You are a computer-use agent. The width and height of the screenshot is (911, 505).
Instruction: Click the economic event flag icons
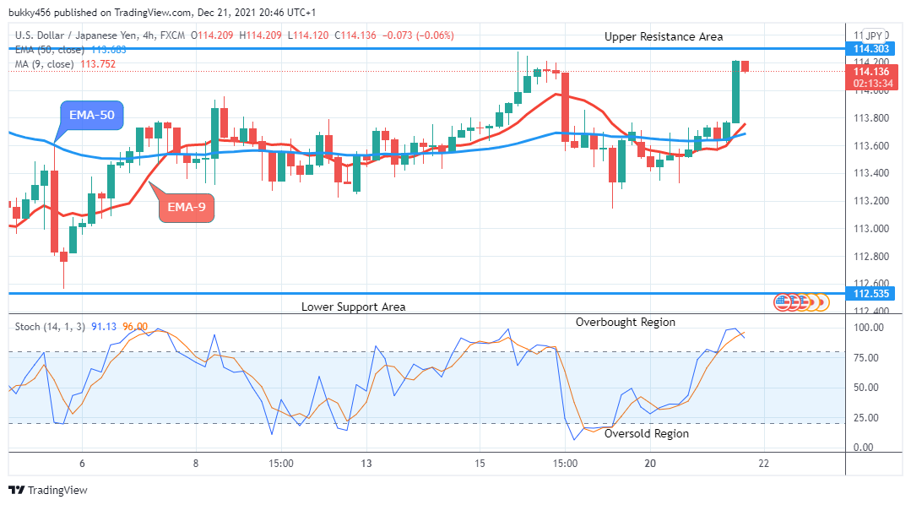pos(801,302)
